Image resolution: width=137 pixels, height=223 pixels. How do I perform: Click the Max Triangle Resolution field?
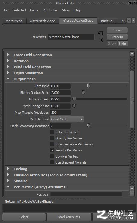pyautogui.click(x=60, y=113)
